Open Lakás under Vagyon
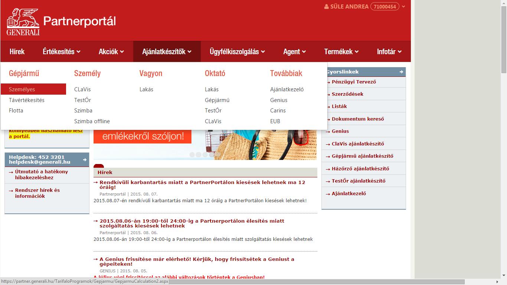The image size is (507, 285). (146, 89)
